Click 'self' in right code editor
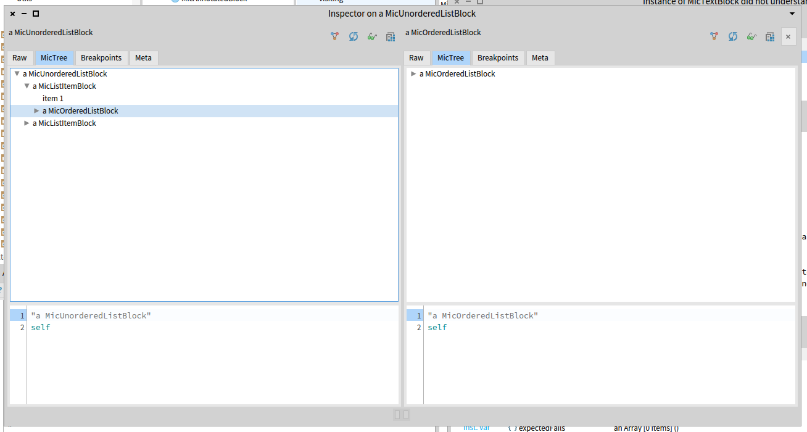The width and height of the screenshot is (807, 432). 437,327
